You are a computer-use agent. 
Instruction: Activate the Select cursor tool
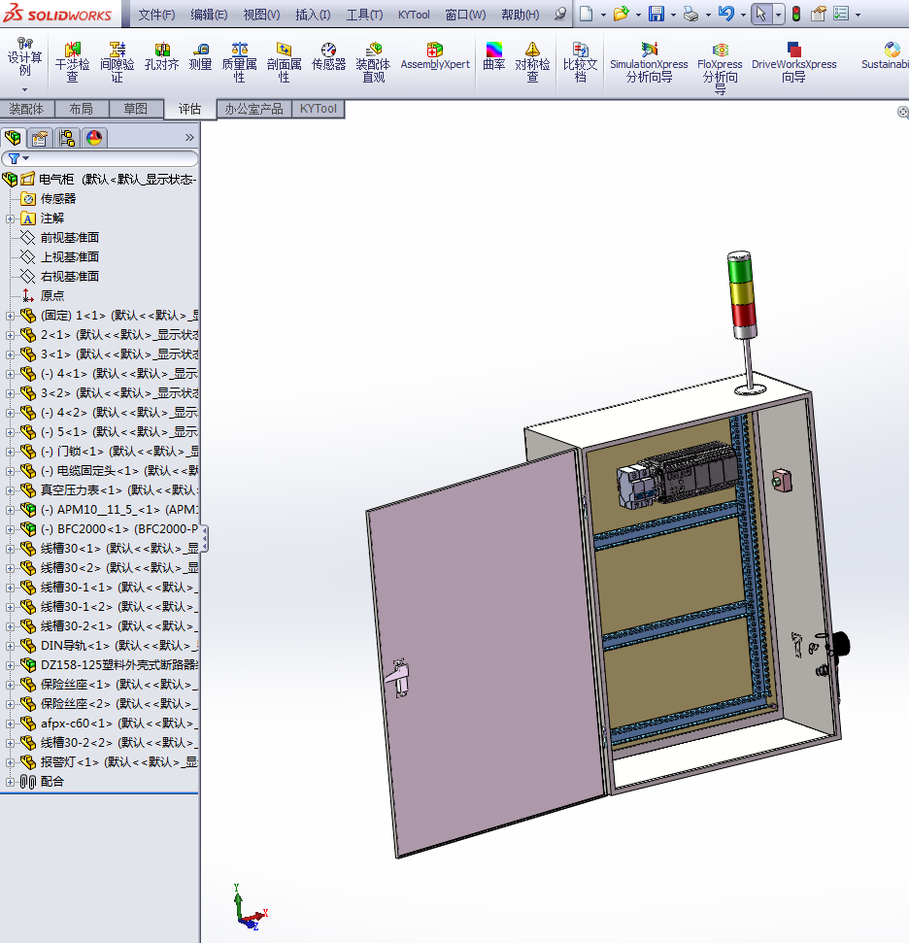pyautogui.click(x=761, y=14)
